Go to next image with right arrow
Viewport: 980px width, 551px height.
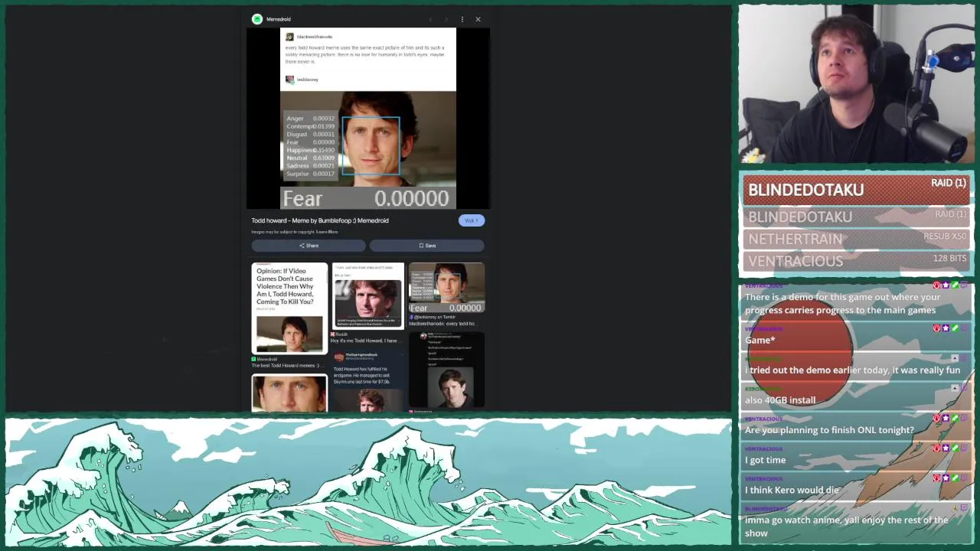coord(446,19)
